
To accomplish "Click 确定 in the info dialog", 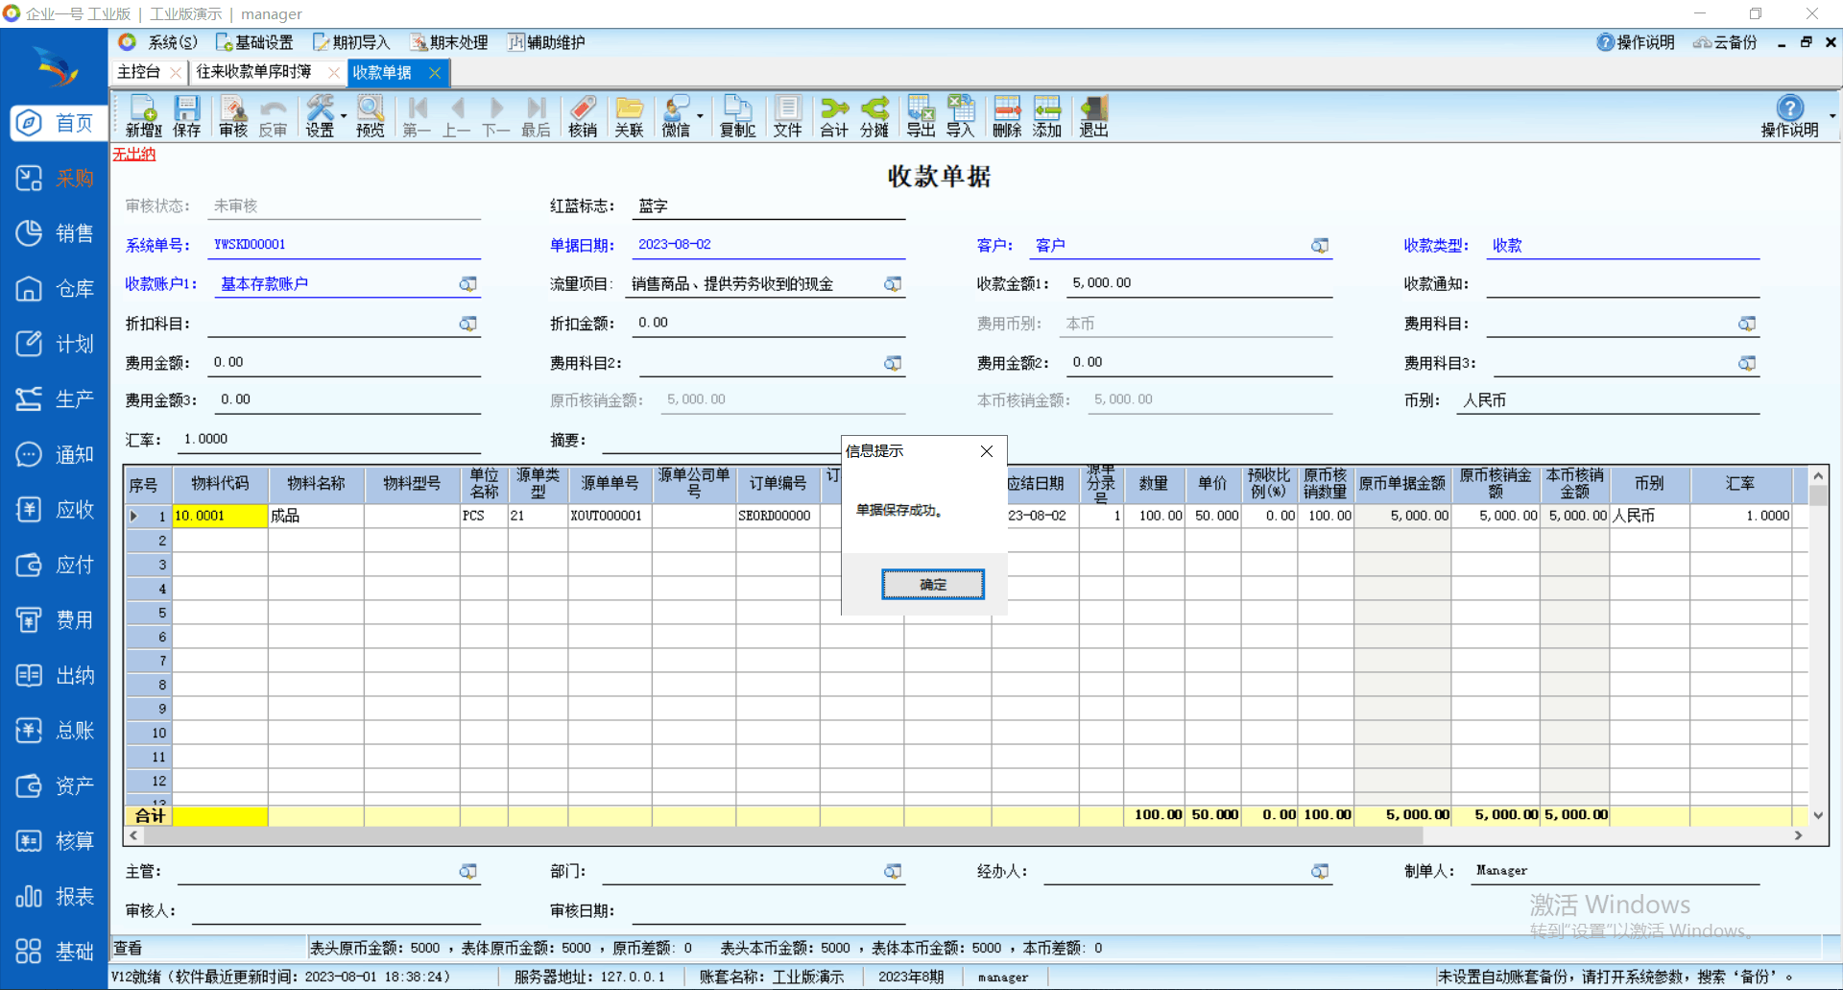I will [932, 584].
